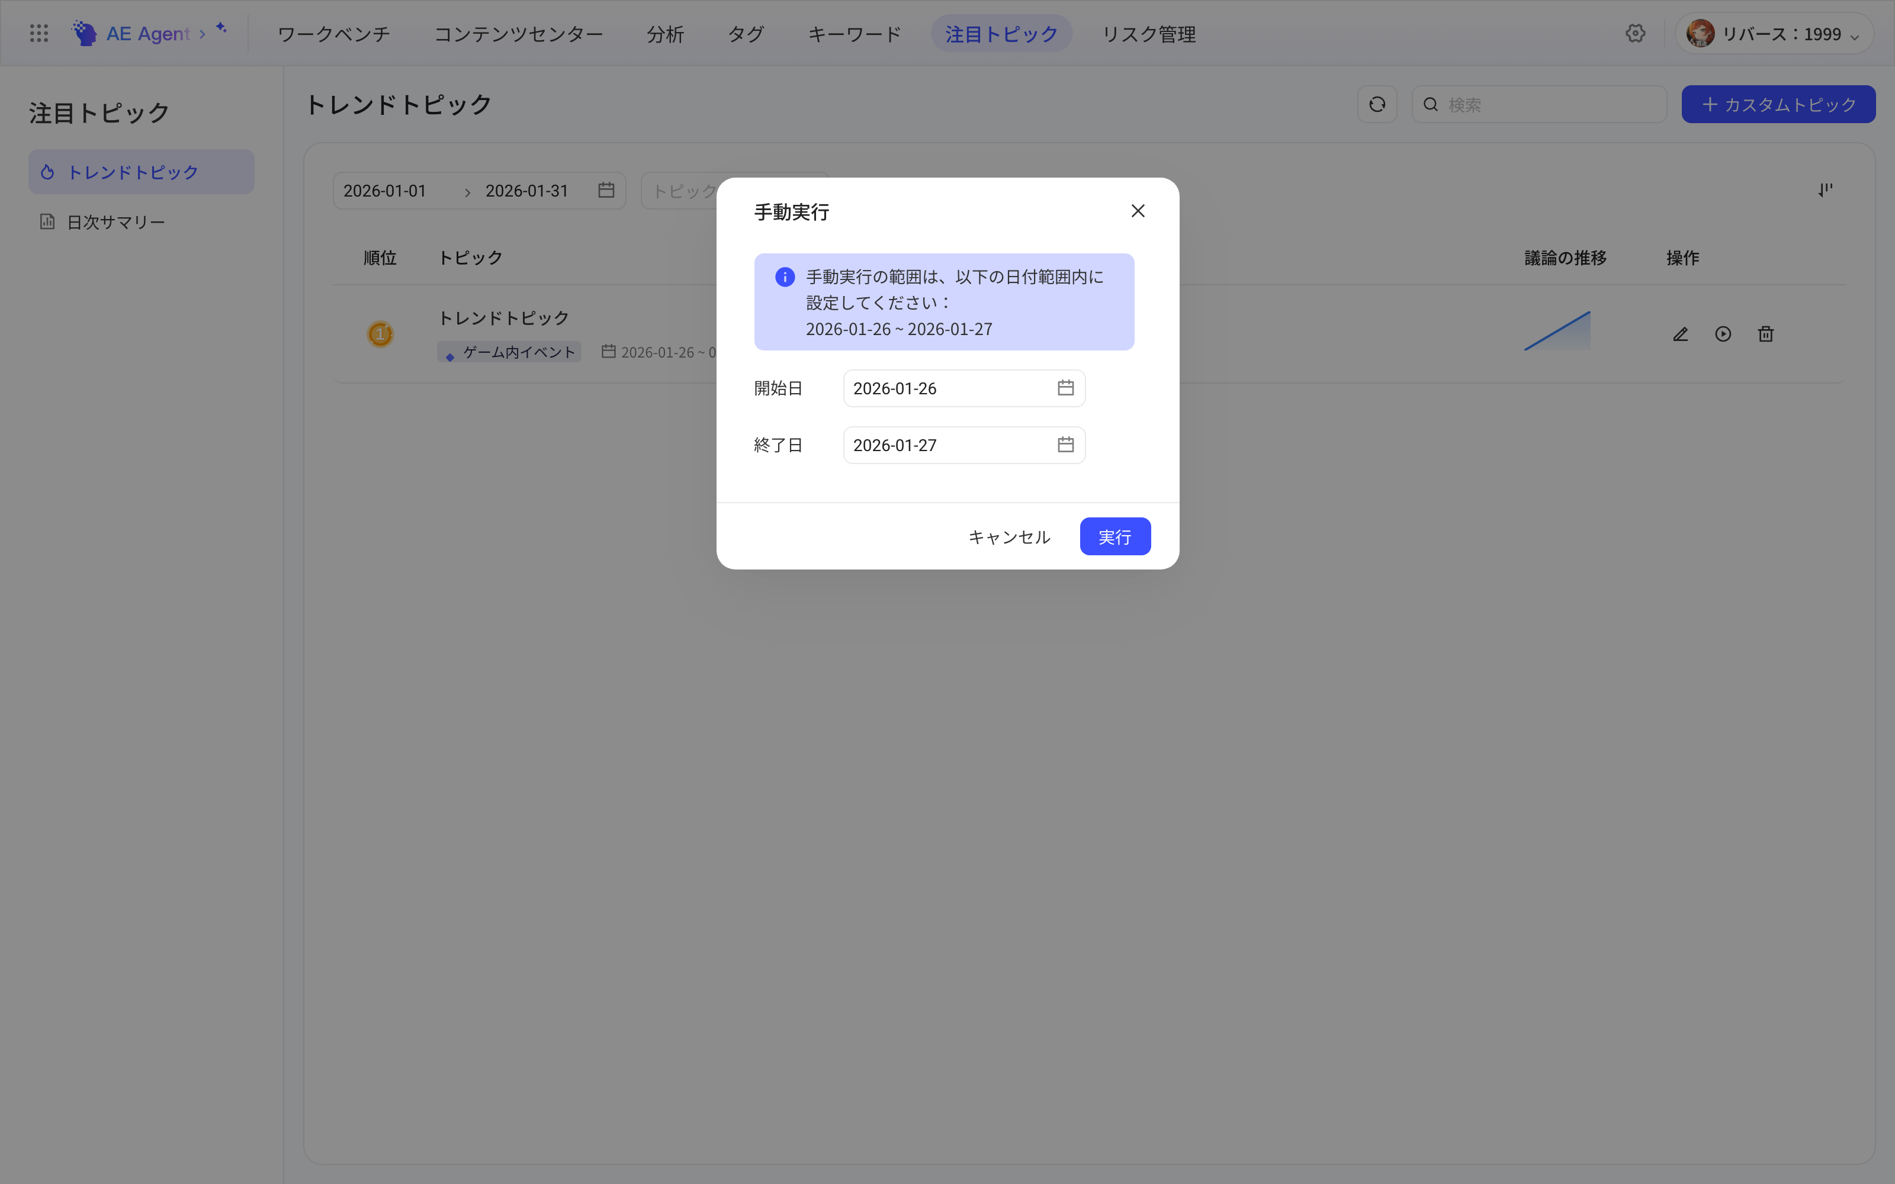Click the AE Agent logo icon

[x=85, y=33]
